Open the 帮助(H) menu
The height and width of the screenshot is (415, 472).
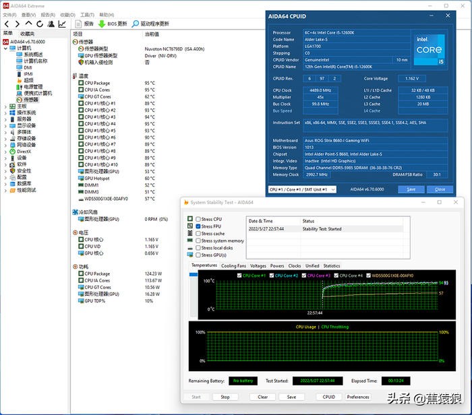pos(107,15)
